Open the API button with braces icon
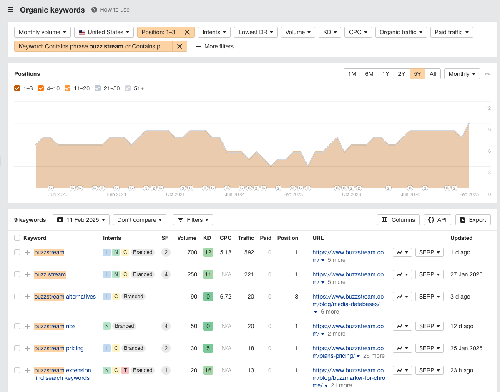Image resolution: width=500 pixels, height=392 pixels. click(x=437, y=220)
